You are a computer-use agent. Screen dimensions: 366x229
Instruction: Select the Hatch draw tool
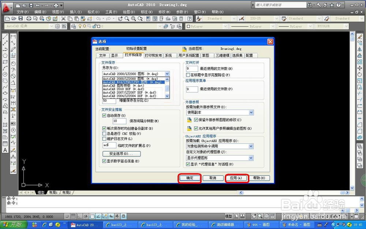click(x=5, y=125)
